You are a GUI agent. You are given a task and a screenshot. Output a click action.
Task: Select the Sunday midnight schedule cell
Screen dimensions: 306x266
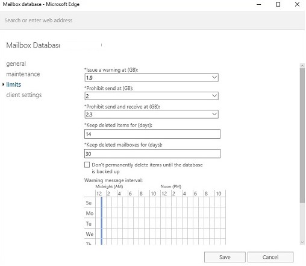tap(98, 202)
